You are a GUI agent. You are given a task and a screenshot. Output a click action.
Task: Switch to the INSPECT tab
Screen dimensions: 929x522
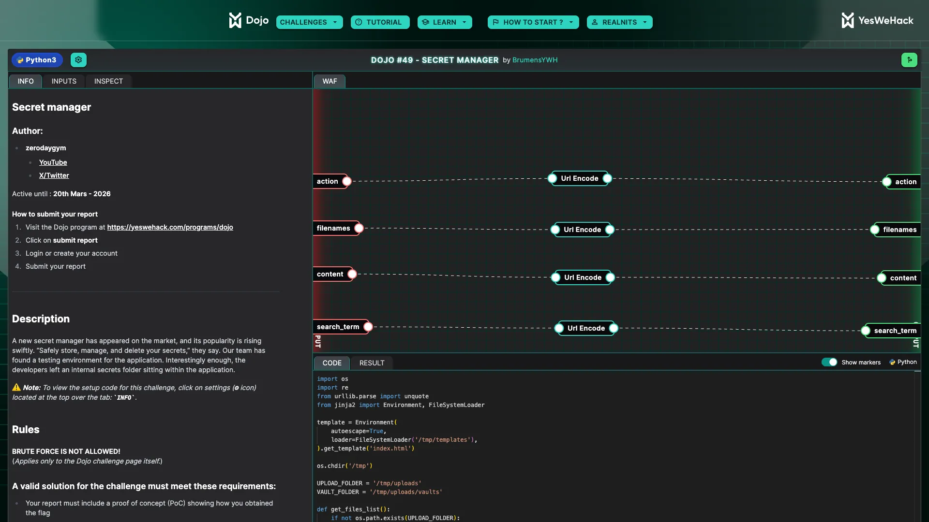point(108,81)
